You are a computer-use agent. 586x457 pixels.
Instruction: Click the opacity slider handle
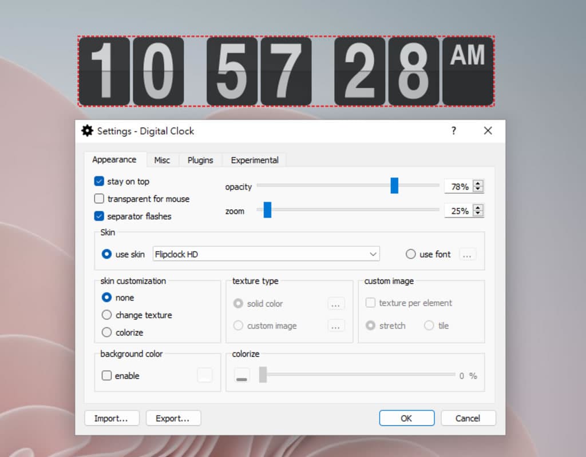pyautogui.click(x=394, y=186)
